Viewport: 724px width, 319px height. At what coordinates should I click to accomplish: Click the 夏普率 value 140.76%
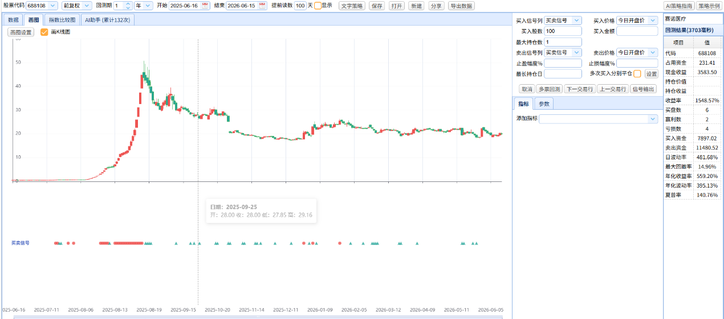pos(707,195)
